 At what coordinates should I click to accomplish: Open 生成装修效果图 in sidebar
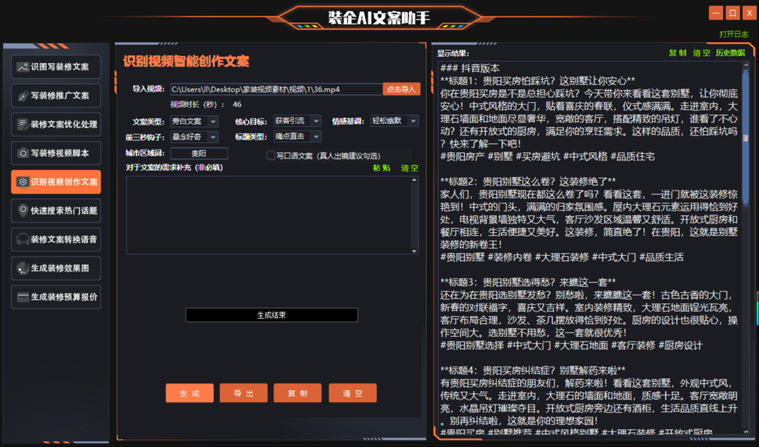tap(56, 268)
